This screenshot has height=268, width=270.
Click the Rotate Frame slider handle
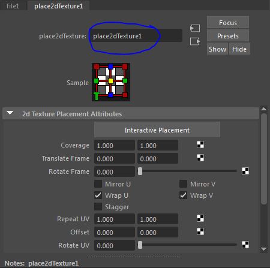[140, 171]
